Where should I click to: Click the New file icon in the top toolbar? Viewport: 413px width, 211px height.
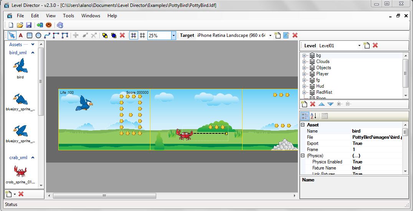point(11,25)
